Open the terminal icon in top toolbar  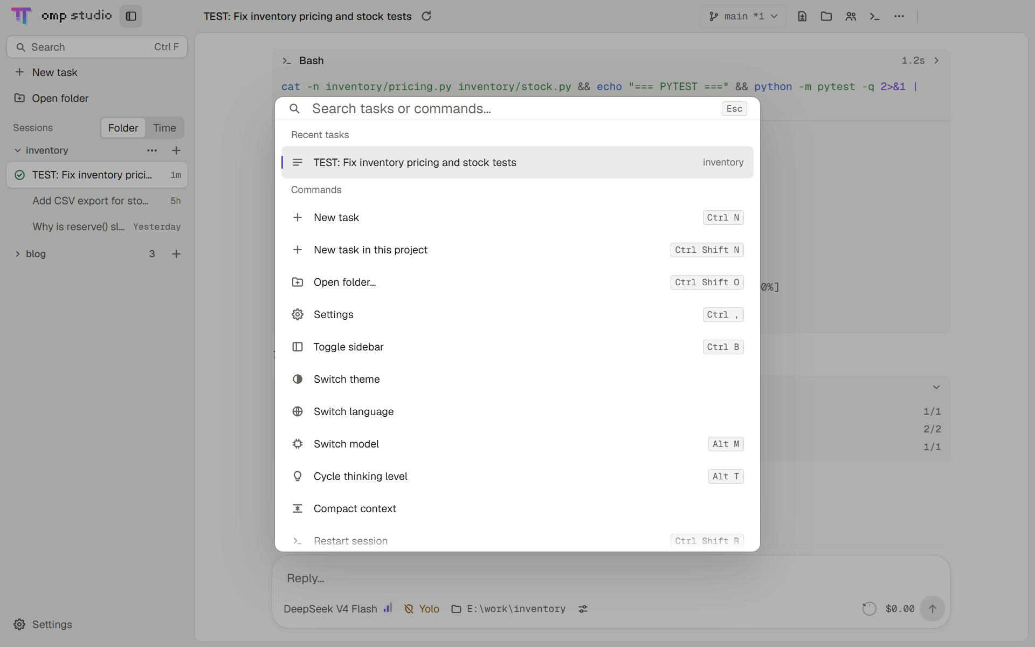(x=875, y=16)
